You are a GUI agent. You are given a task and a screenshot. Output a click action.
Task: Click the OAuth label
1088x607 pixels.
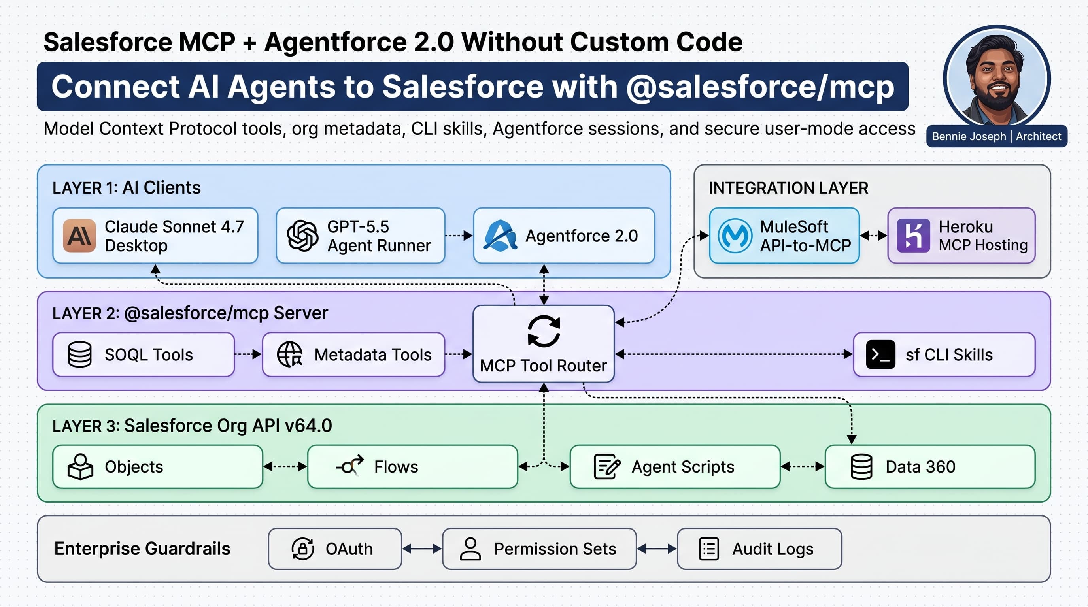pos(349,549)
